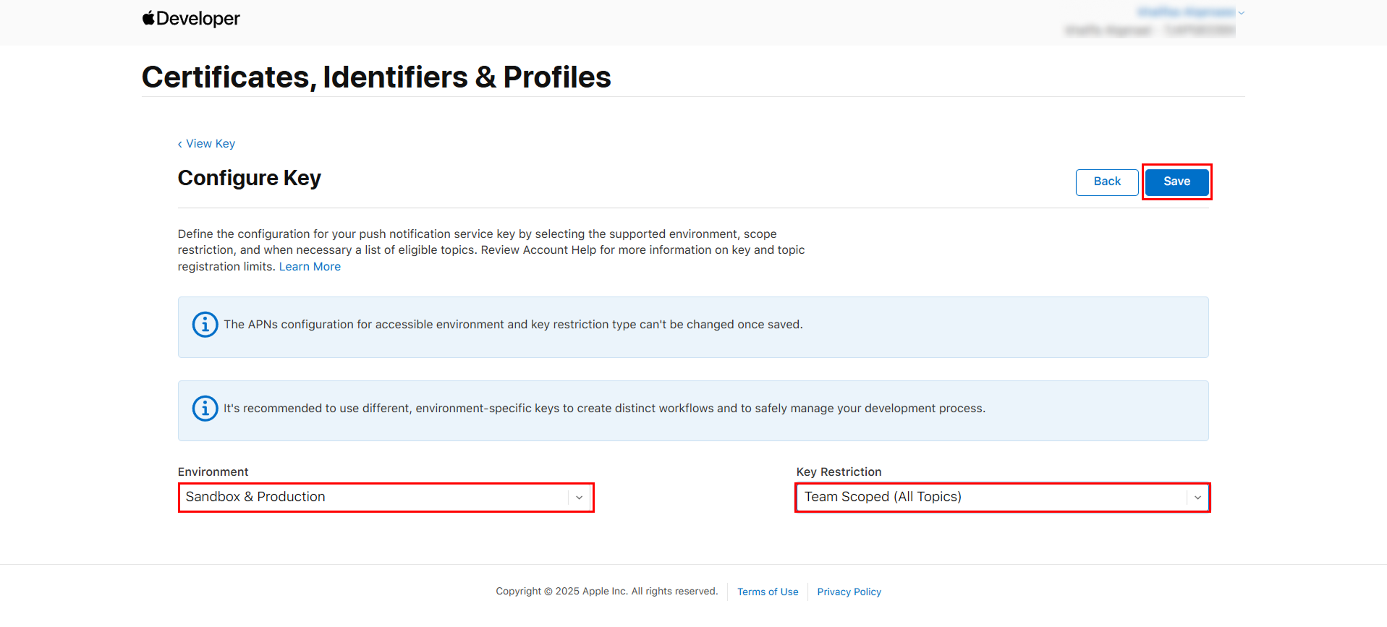Click the Certificates, Identifiers & Profiles heading
Screen dimensions: 1387x627
click(x=376, y=77)
